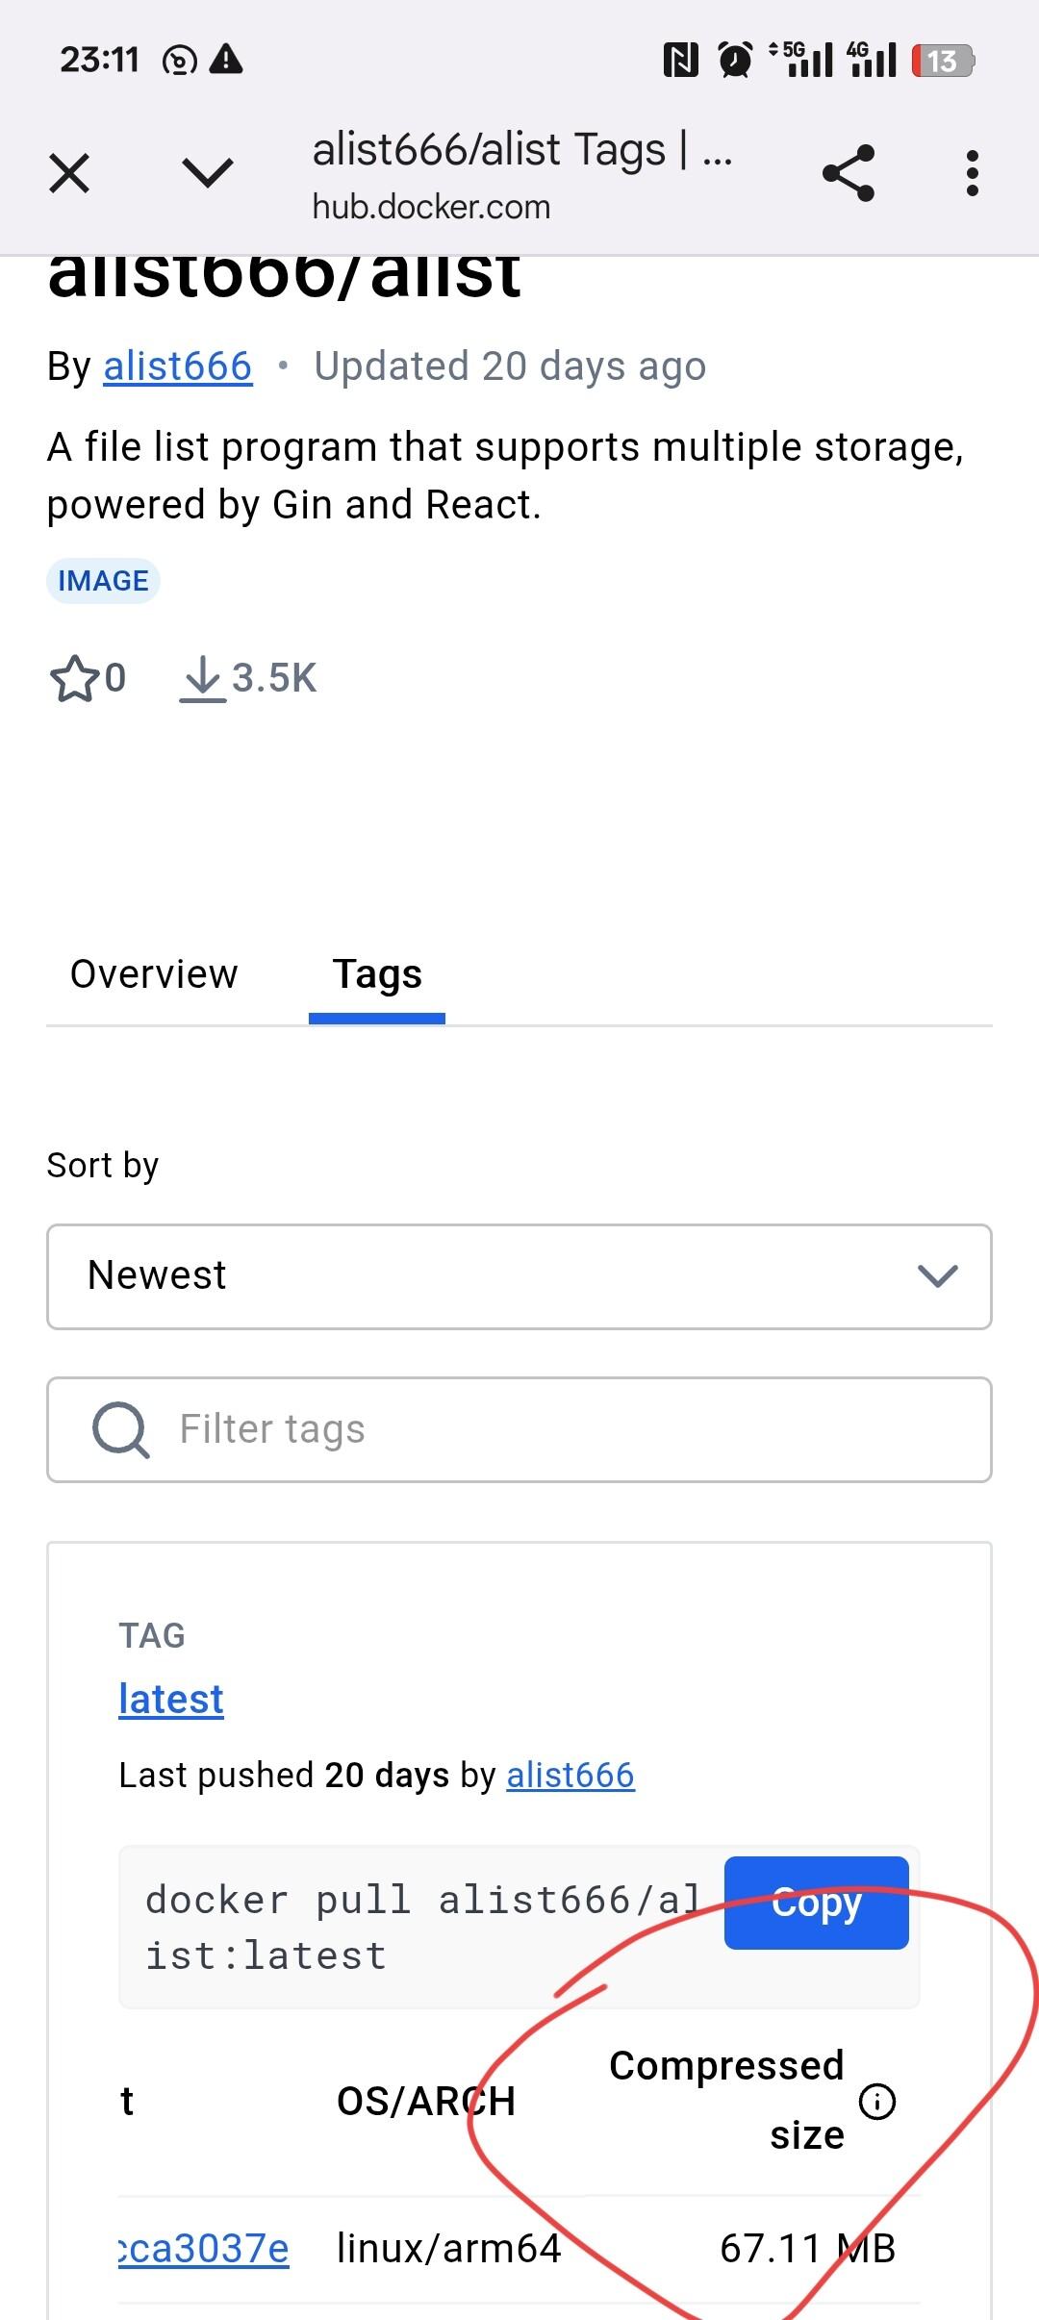This screenshot has width=1039, height=2320.
Task: Tap the alarm clock status icon
Action: [736, 61]
